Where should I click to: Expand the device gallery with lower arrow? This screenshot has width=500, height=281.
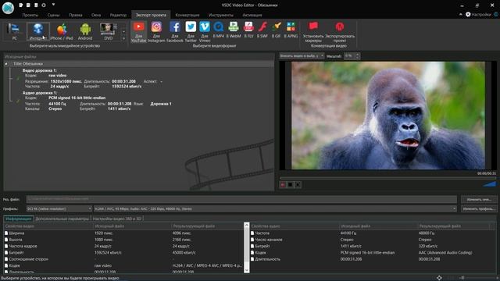[123, 38]
